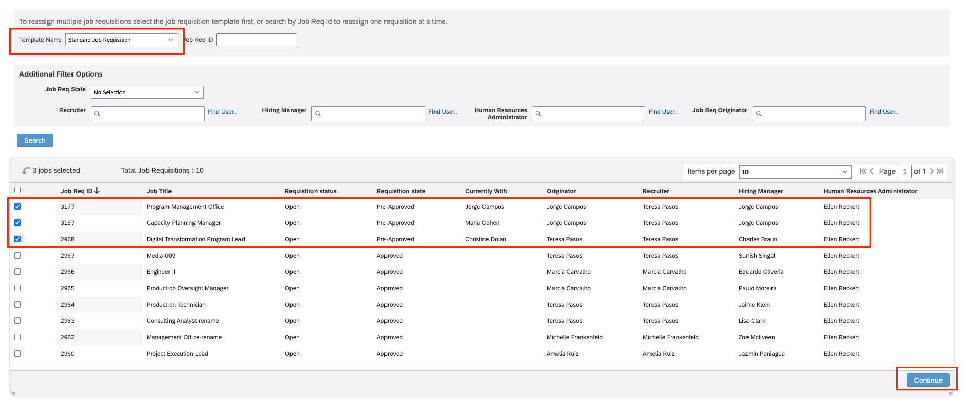Toggle the select-all header checkbox

pyautogui.click(x=18, y=190)
